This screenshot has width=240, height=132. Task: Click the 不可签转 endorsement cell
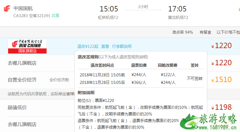coord(195,78)
